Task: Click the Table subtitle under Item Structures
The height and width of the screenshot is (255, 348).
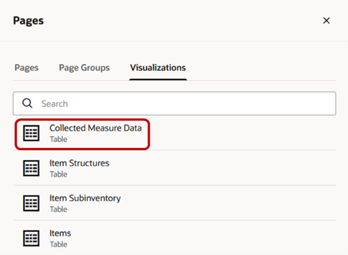Action: coord(58,174)
